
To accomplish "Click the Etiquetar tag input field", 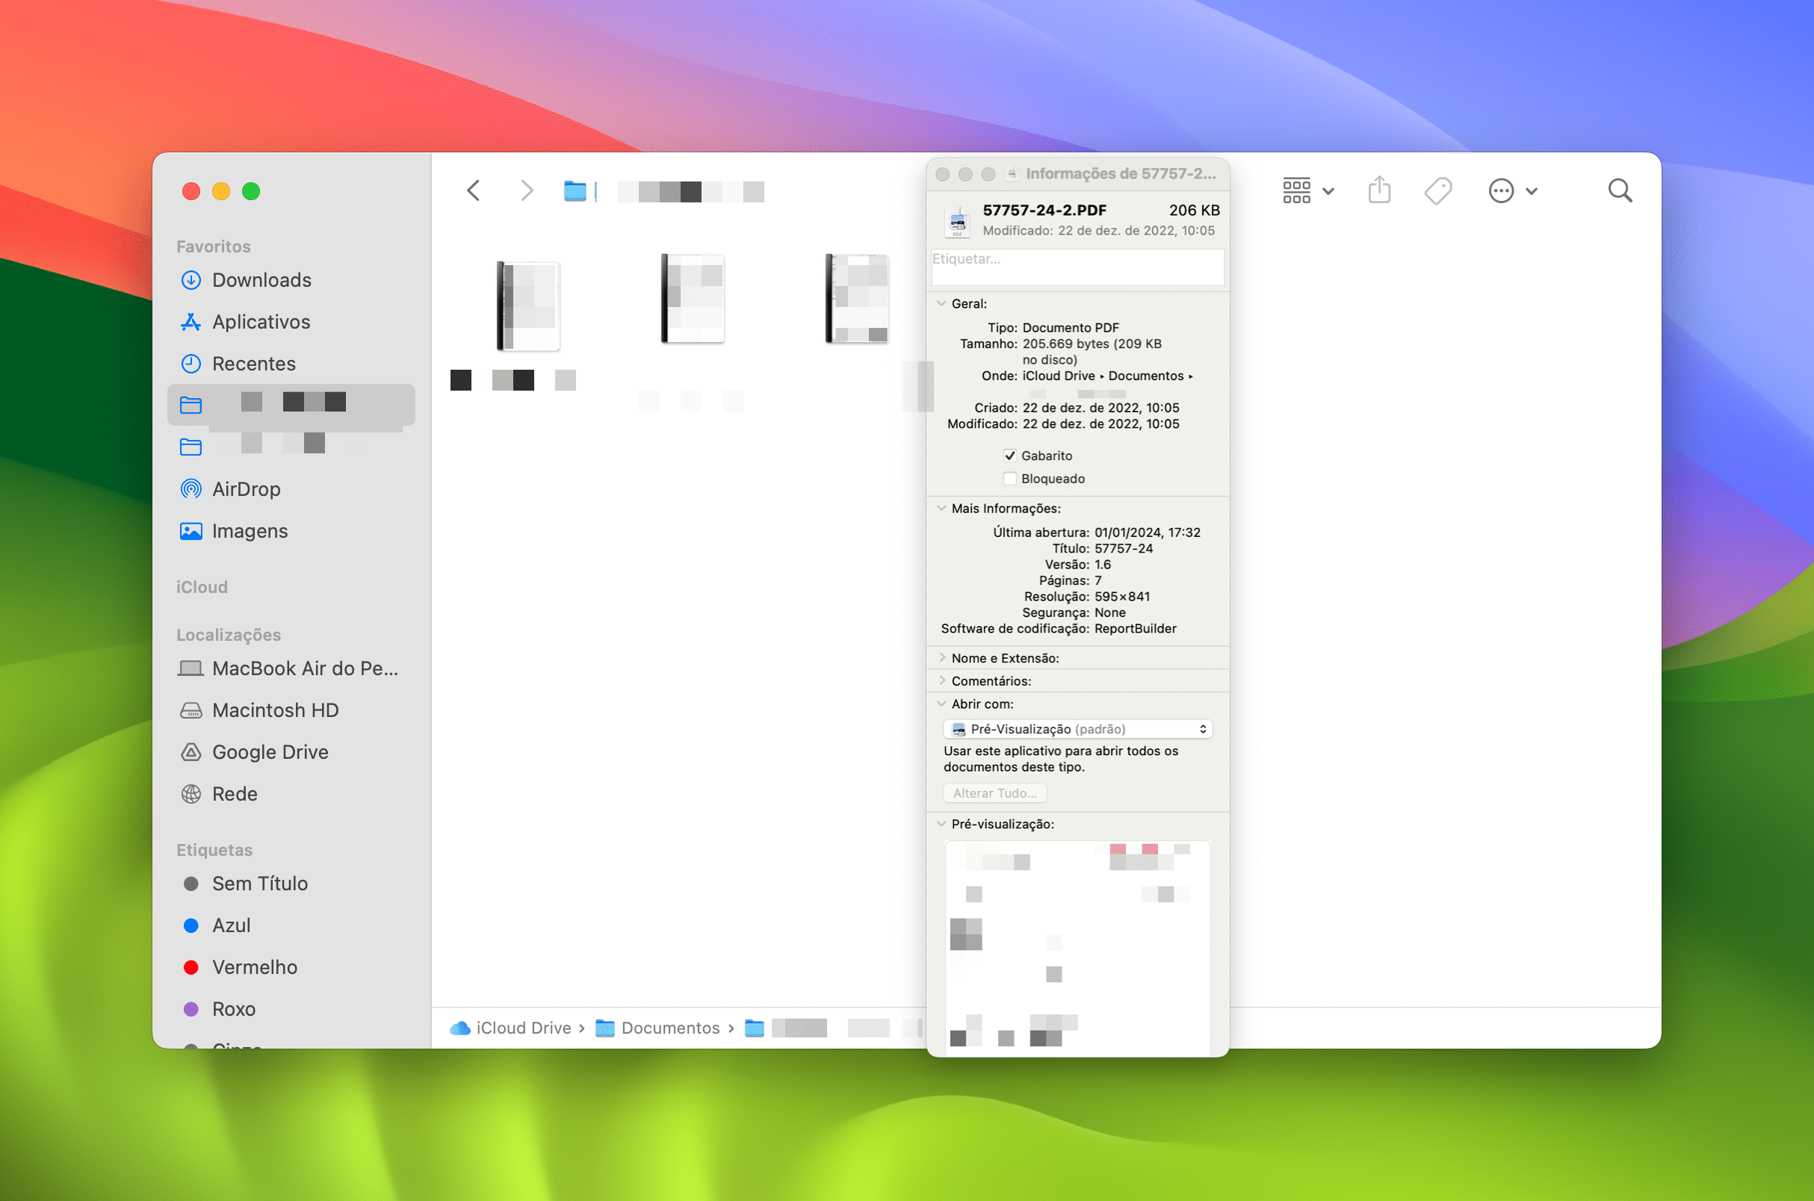I will click(x=1077, y=267).
